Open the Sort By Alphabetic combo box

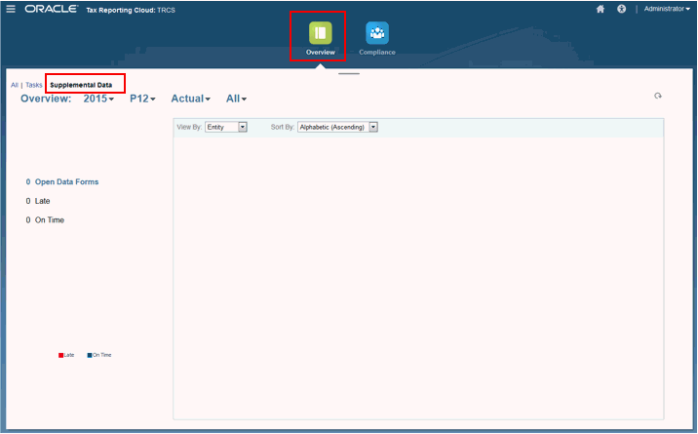click(338, 128)
